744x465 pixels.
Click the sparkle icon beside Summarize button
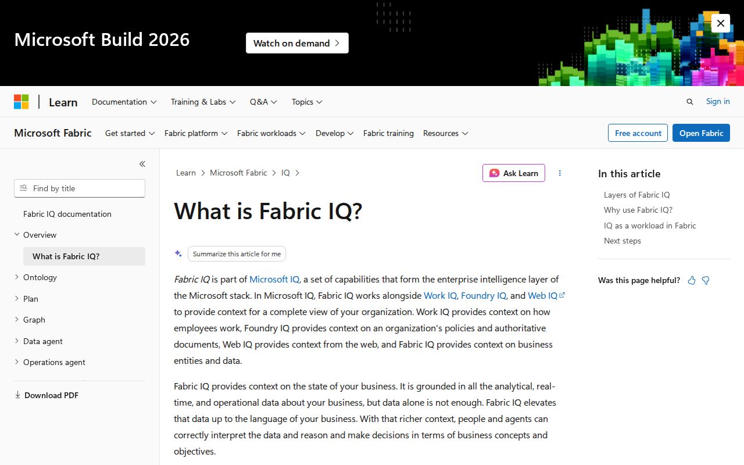point(178,253)
